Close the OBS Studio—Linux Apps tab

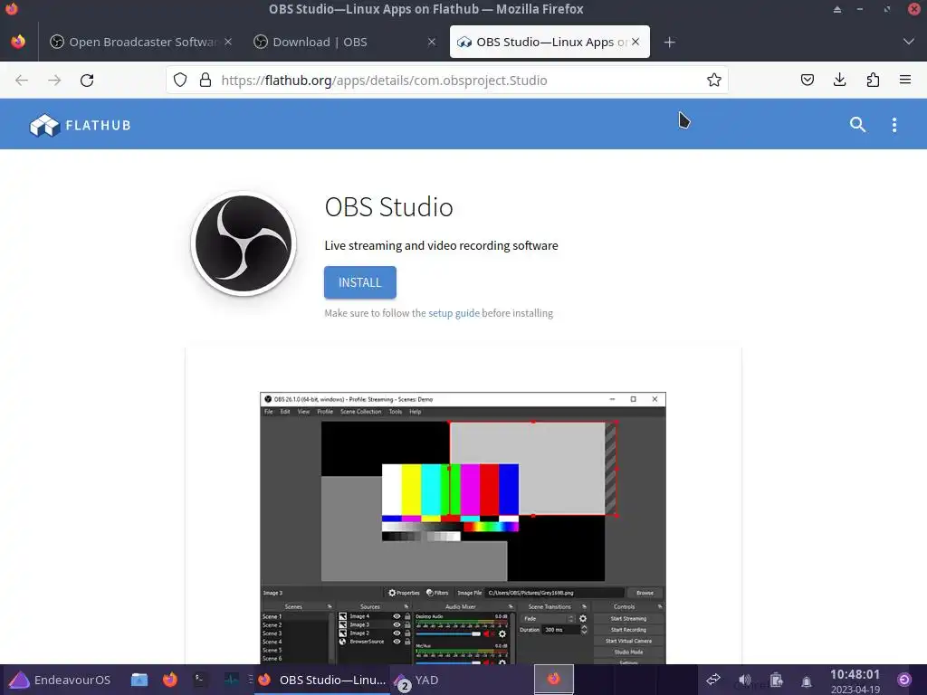(636, 42)
